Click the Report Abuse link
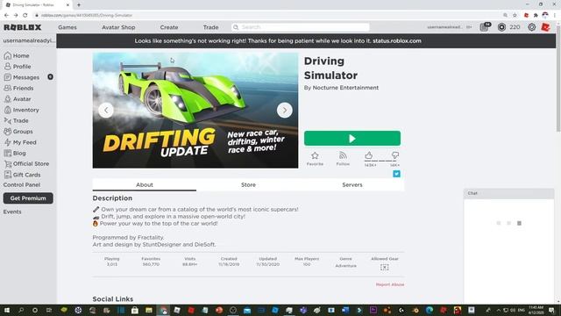Viewport: 561px width, 316px height. point(389,284)
